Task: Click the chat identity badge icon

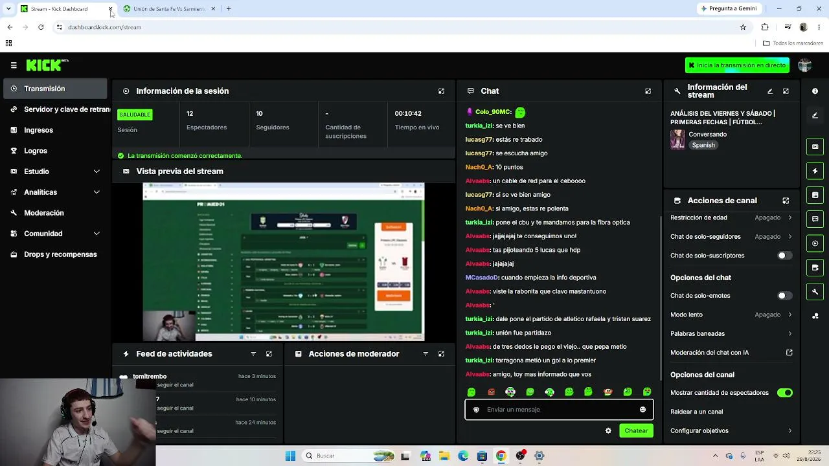Action: (x=476, y=410)
